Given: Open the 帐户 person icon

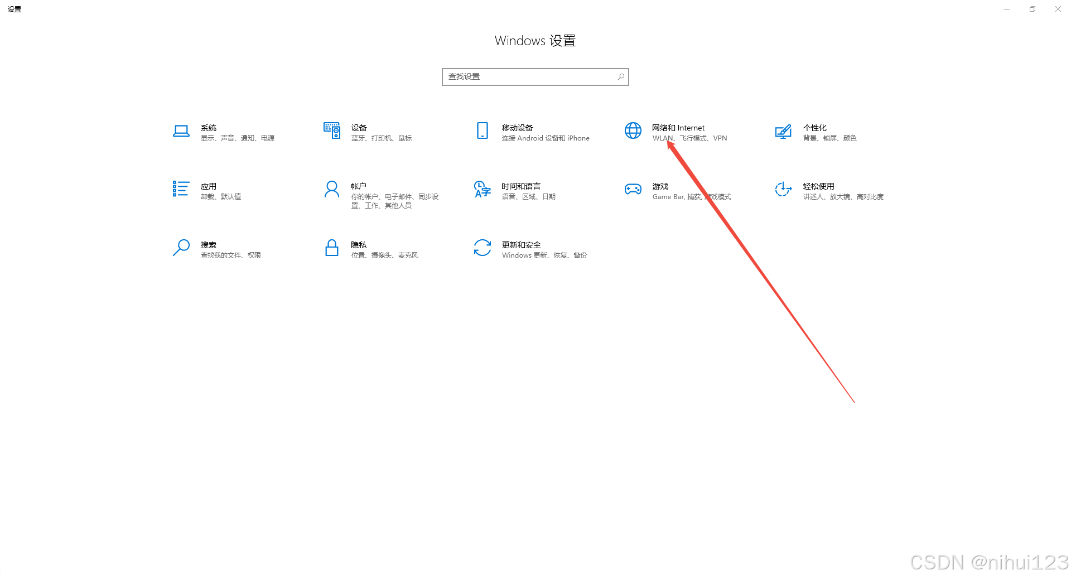Looking at the screenshot, I should pos(332,189).
